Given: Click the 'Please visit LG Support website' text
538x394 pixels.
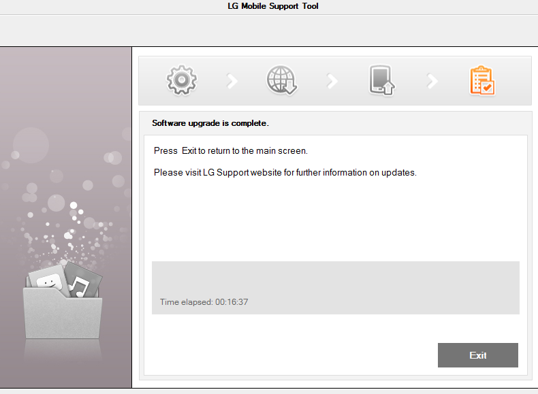Looking at the screenshot, I should pyautogui.click(x=285, y=172).
